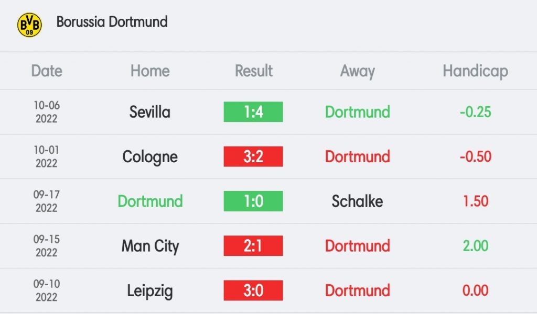Click the 2.00 handicap value
Screen dimensions: 537x314
click(x=475, y=245)
